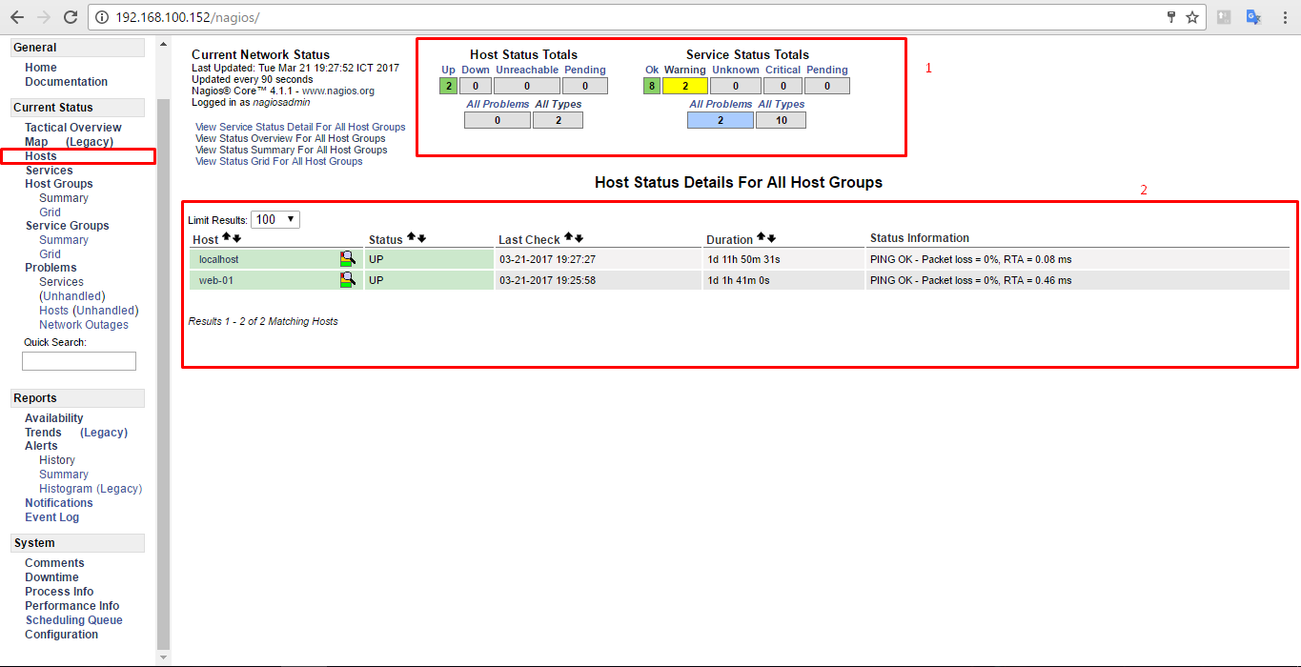
Task: Sort Status column ascending with up arrow
Action: [411, 237]
